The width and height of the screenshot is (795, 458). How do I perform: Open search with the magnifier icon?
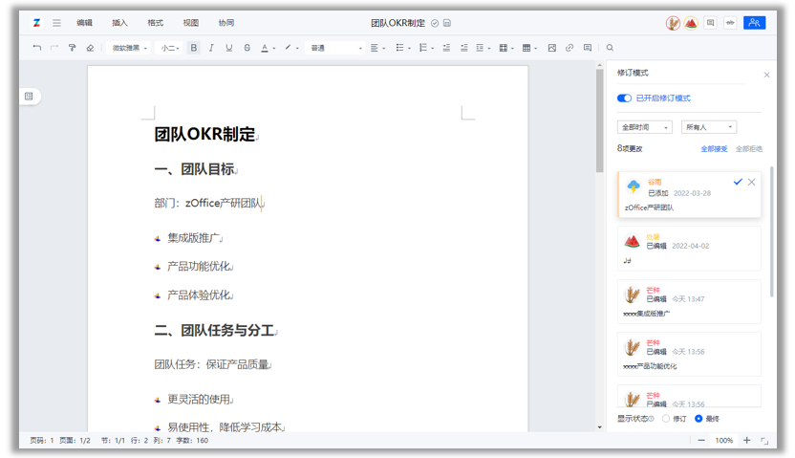(610, 48)
